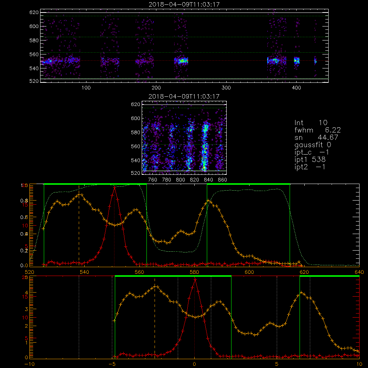Select the 'ipt2 -1' readout
This screenshot has height=368, width=368.
point(310,167)
